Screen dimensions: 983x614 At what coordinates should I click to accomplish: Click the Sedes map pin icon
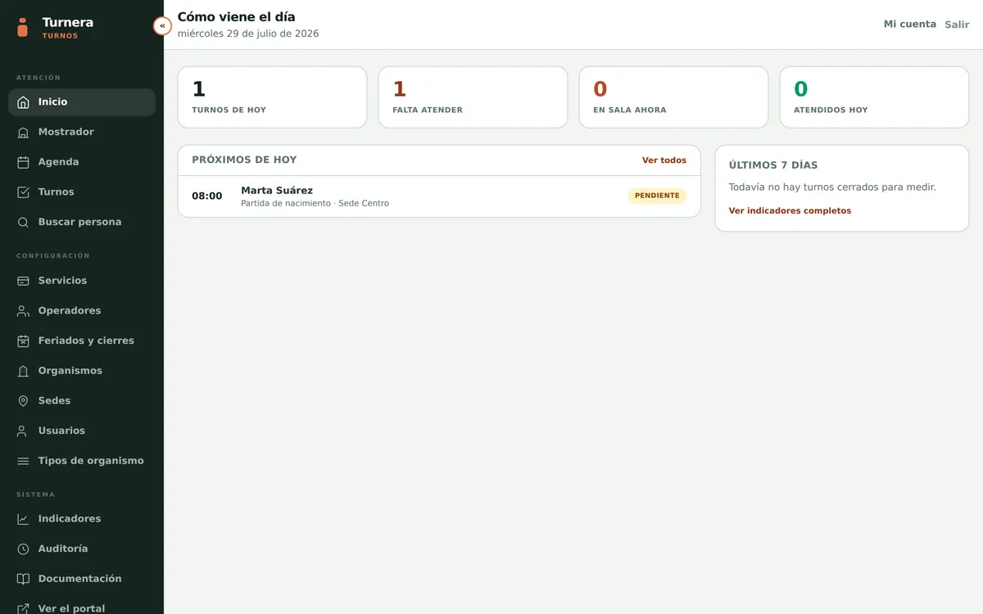[23, 401]
